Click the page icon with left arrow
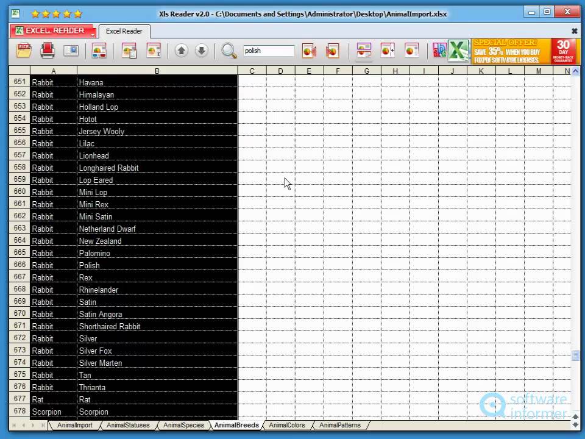 pyautogui.click(x=388, y=51)
